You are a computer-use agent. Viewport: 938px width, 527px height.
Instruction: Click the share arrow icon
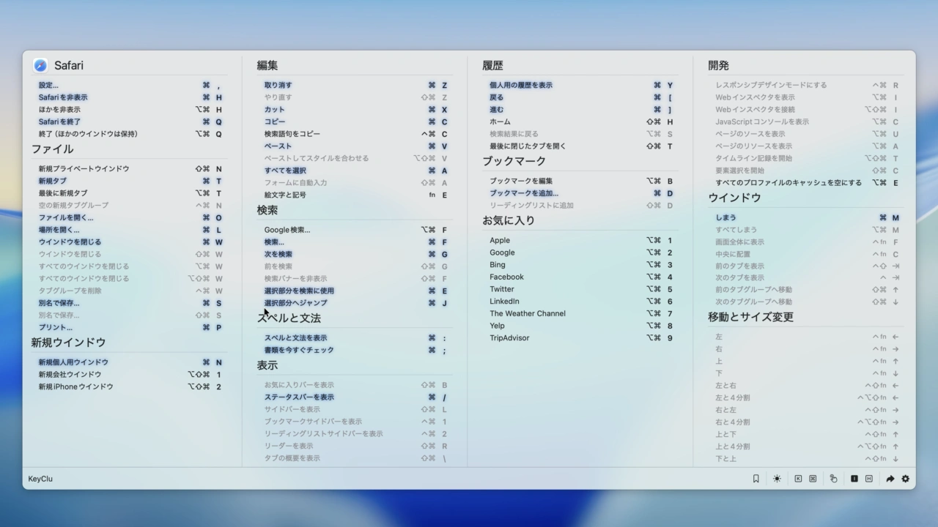click(x=890, y=479)
